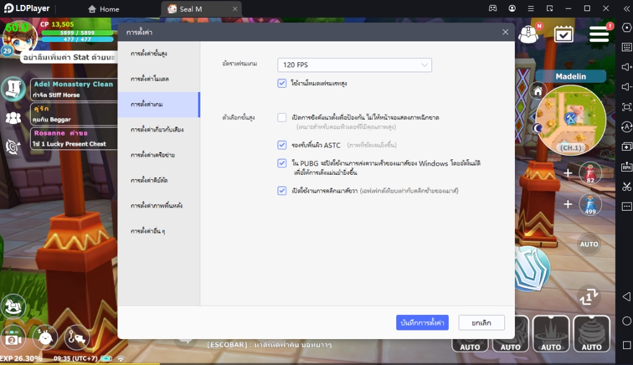The height and width of the screenshot is (365, 633).
Task: Open LDPlayer settings hexagon icon in sidebar
Action: [x=627, y=27]
